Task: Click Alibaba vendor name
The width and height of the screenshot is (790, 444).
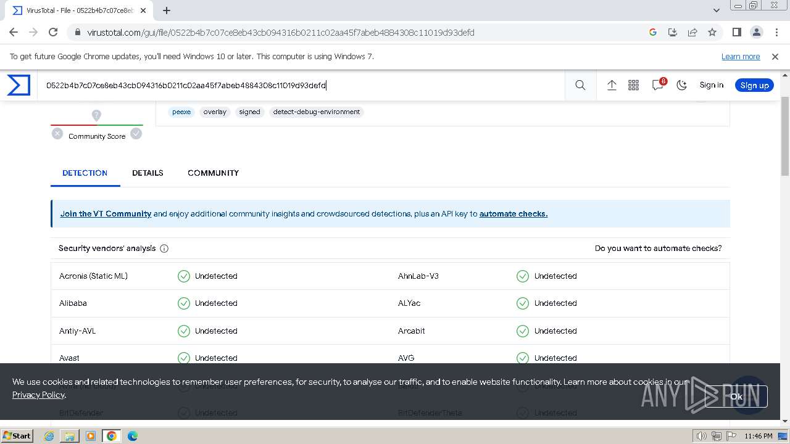Action: click(73, 303)
